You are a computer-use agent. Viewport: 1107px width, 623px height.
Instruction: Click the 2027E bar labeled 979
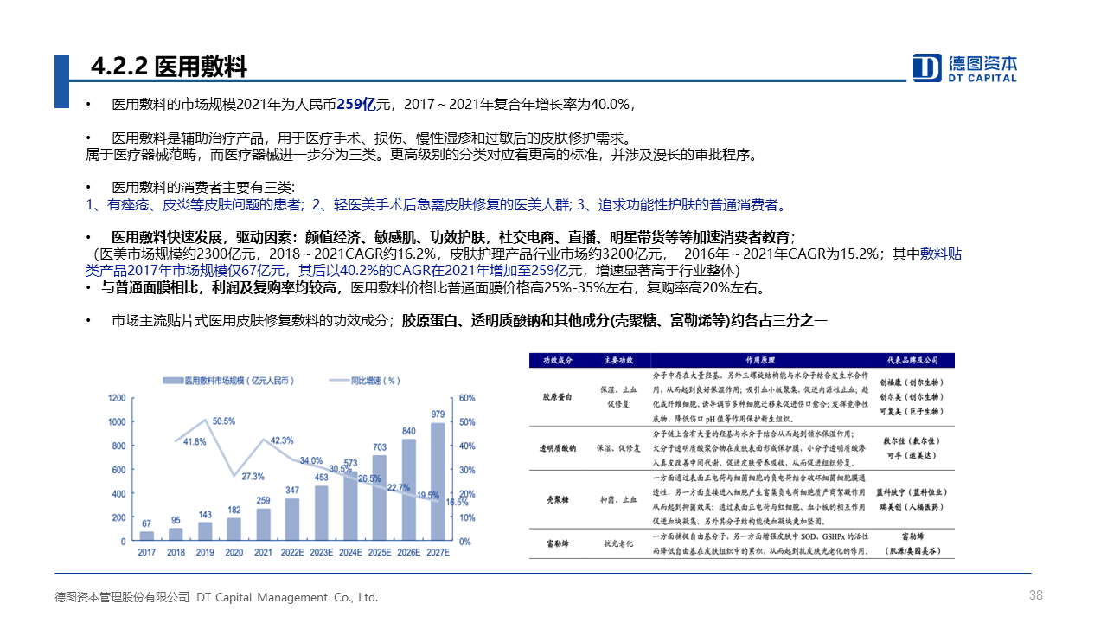pos(438,482)
